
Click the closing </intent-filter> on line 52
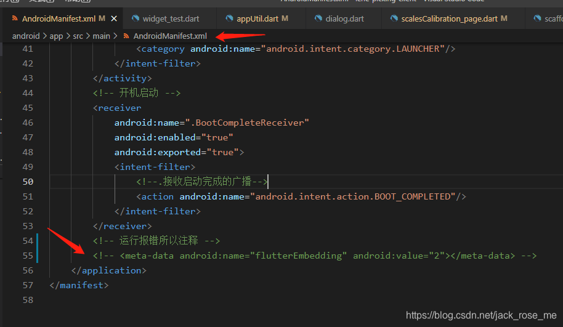click(157, 211)
